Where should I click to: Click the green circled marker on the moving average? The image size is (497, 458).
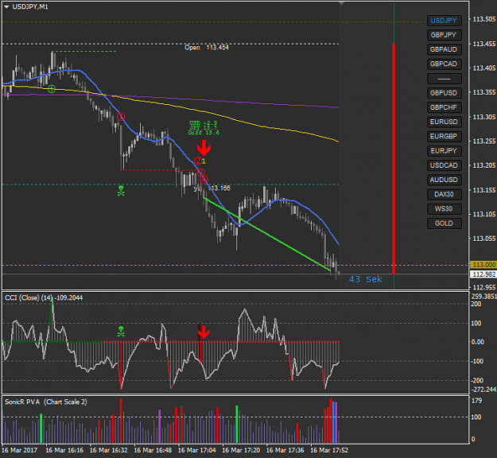(x=52, y=89)
